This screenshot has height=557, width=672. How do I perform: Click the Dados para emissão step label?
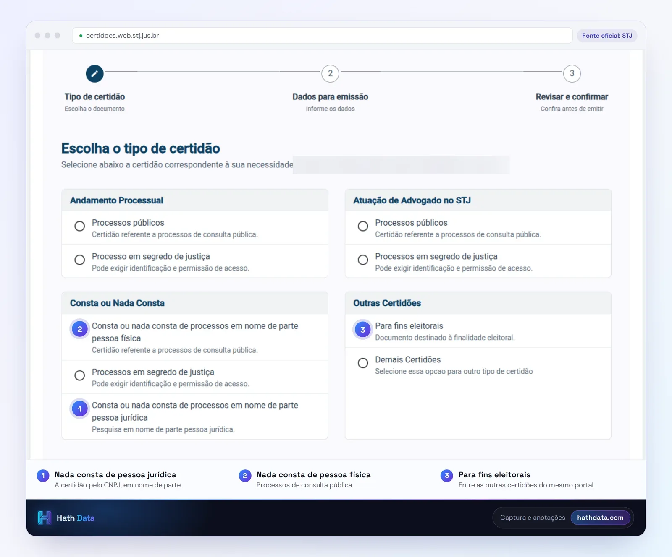point(330,97)
